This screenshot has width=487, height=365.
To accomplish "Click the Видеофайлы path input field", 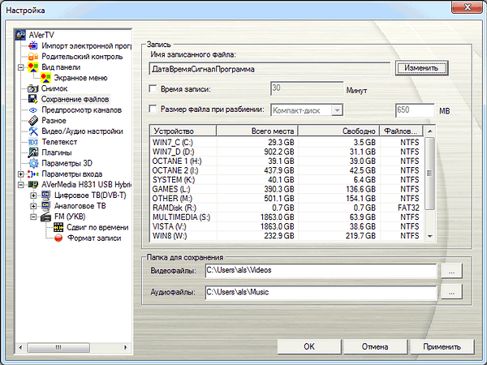I will click(x=320, y=269).
